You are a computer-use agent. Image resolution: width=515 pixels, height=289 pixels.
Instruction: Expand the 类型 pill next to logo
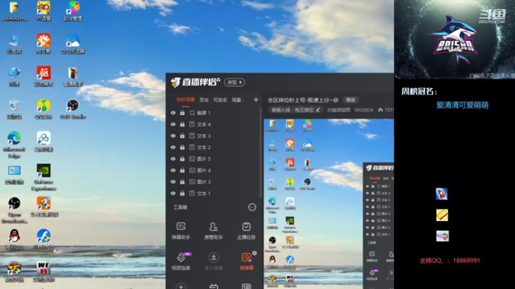coord(234,82)
